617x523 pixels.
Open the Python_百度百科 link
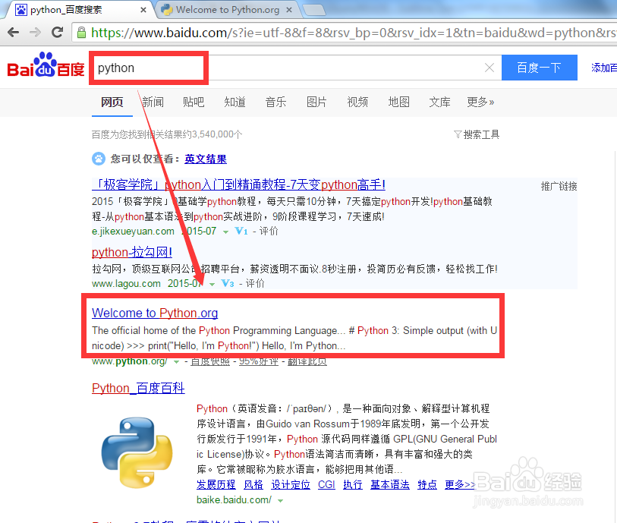click(x=138, y=388)
